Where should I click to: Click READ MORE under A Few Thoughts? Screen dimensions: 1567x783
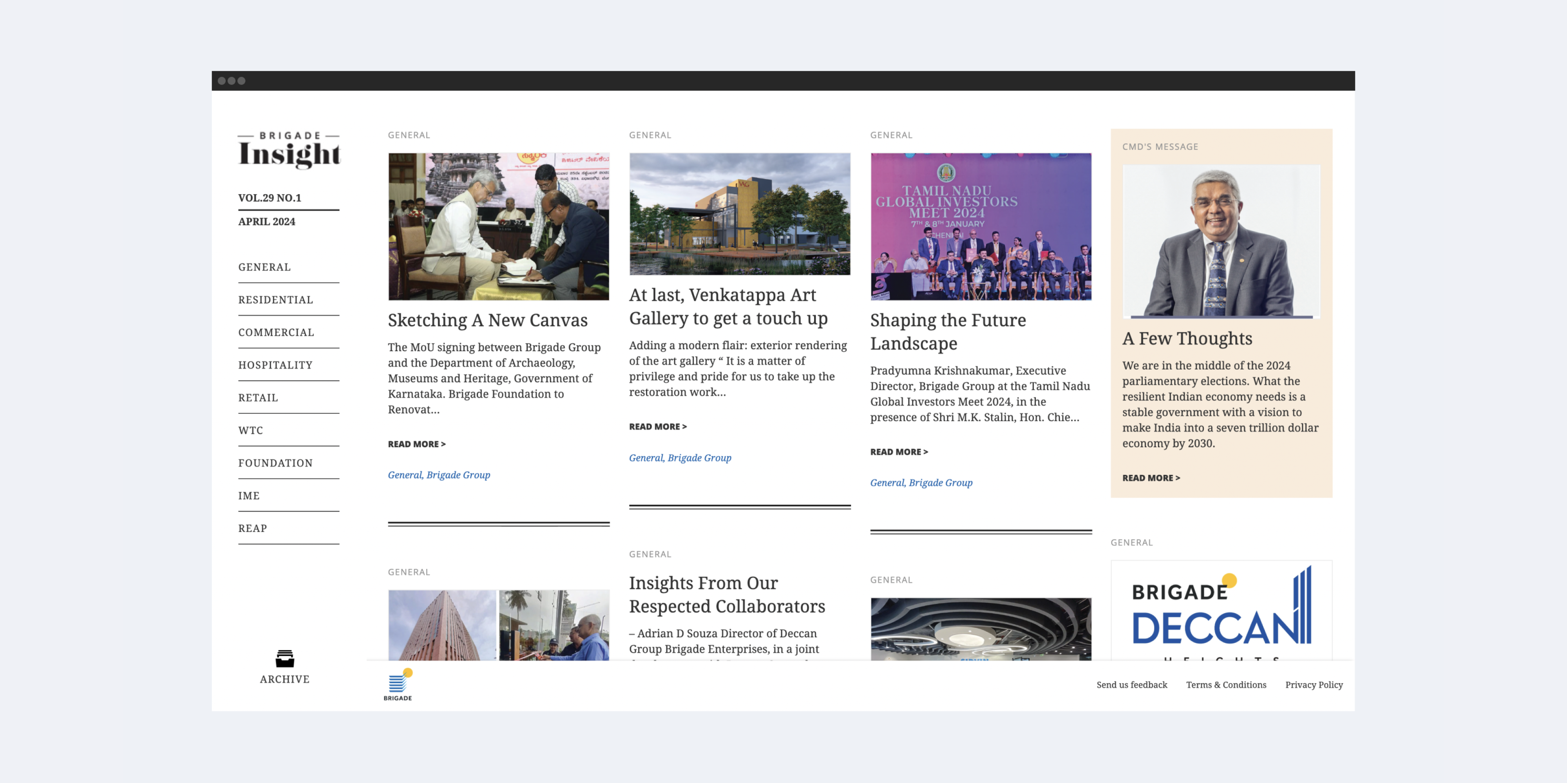tap(1151, 478)
